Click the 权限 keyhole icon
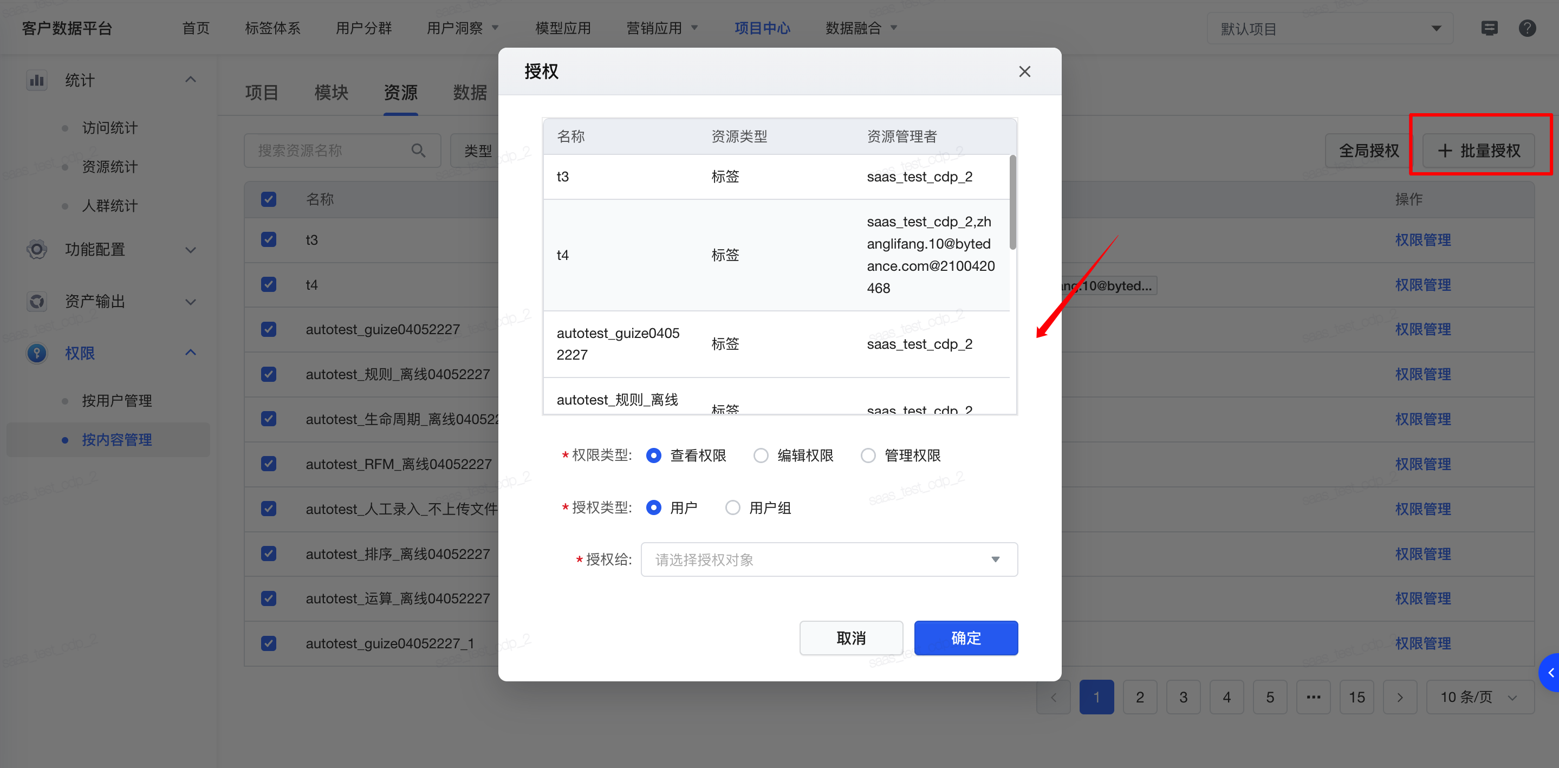Image resolution: width=1559 pixels, height=768 pixels. 37,353
